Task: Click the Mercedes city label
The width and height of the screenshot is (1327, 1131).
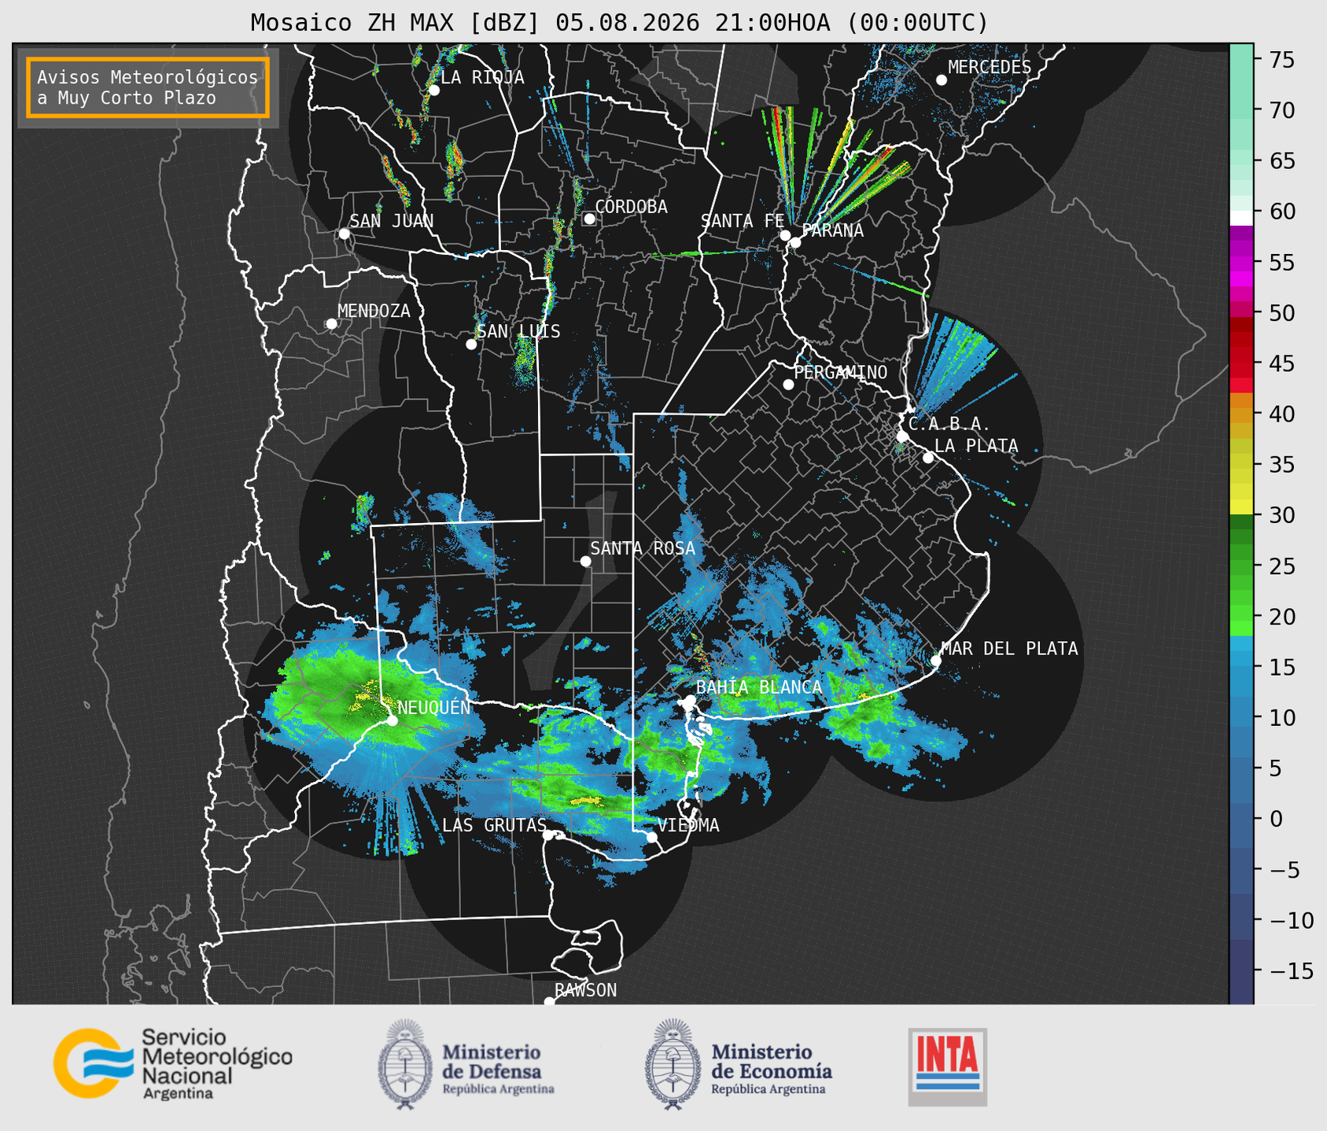Action: tap(990, 67)
